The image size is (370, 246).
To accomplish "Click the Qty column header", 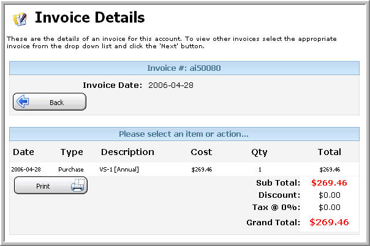I will click(259, 153).
